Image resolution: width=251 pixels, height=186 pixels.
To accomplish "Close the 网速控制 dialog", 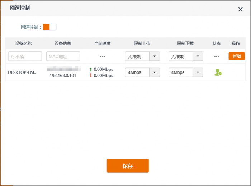I will [x=240, y=9].
